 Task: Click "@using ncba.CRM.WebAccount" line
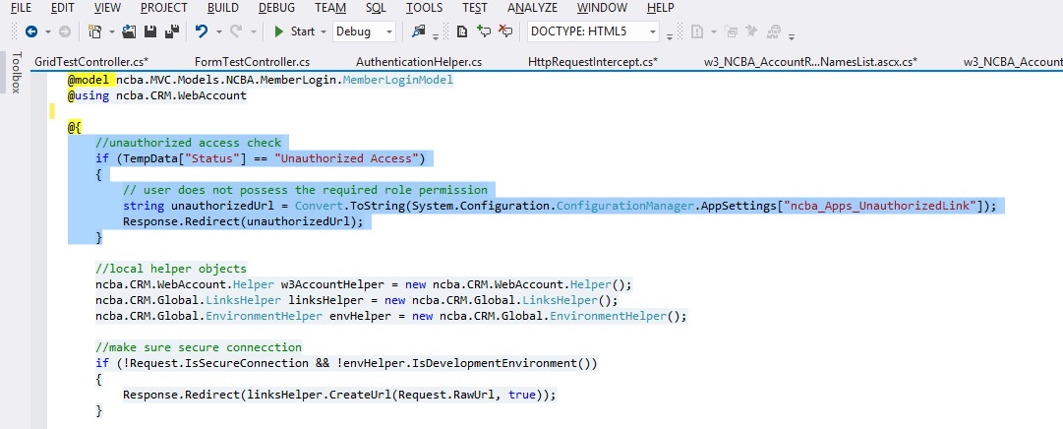click(x=156, y=95)
